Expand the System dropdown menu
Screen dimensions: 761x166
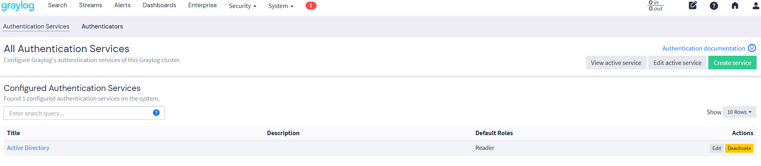pos(281,6)
